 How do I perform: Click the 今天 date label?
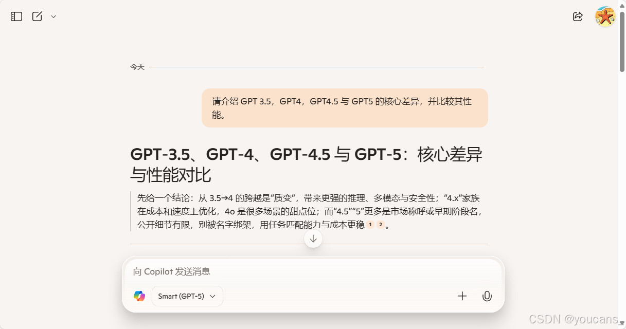tap(137, 67)
